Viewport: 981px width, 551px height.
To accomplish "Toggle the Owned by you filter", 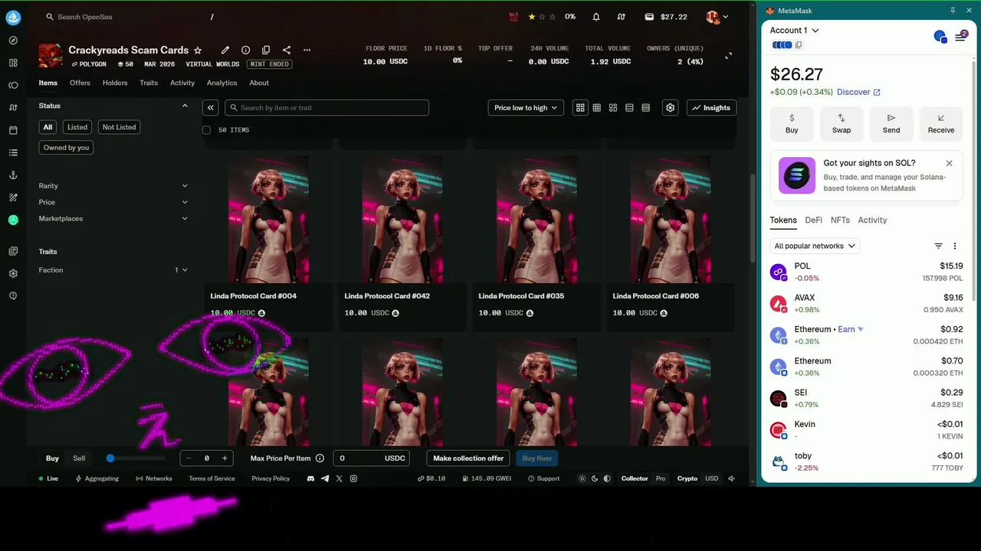I will pyautogui.click(x=66, y=148).
